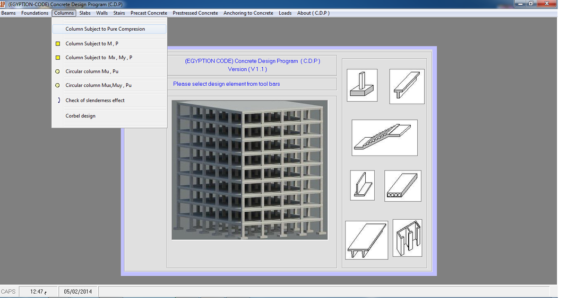The image size is (569, 298).
Task: Click the 05/02/2014 date in status bar
Action: coord(77,292)
